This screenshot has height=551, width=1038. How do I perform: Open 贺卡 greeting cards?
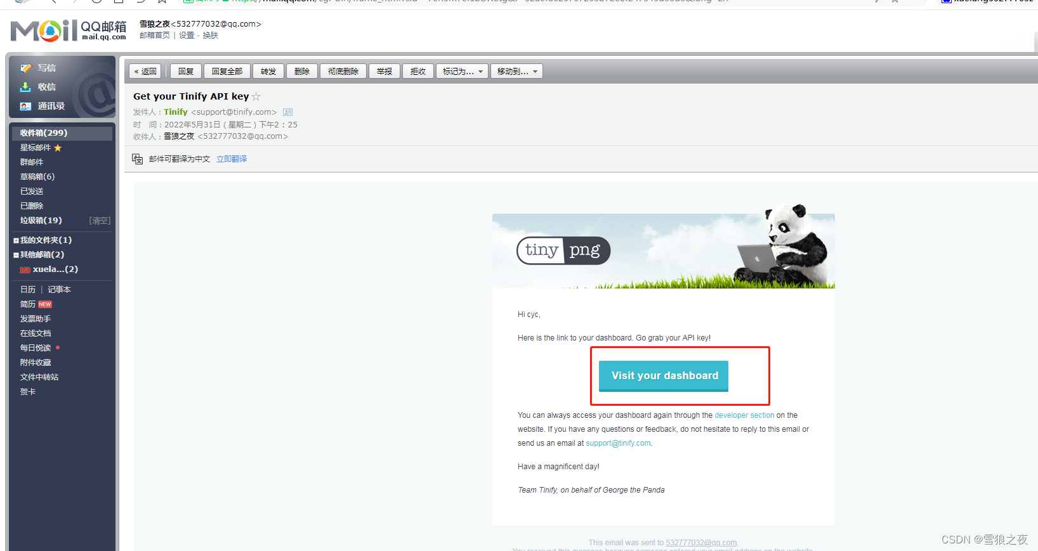click(x=28, y=392)
